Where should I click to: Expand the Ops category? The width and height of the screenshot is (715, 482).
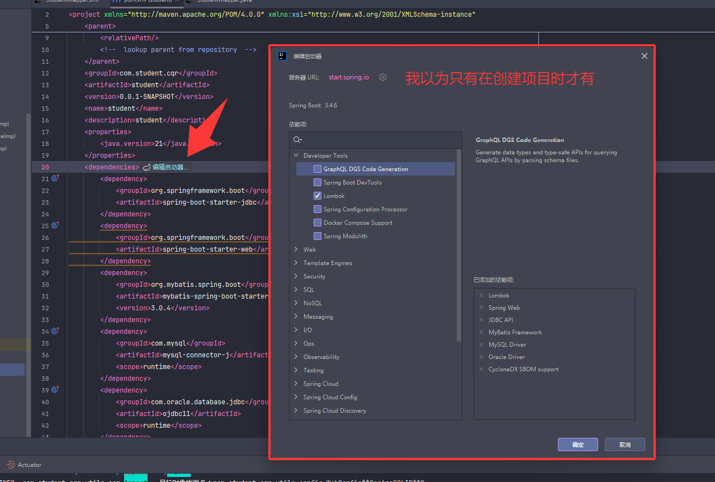pyautogui.click(x=296, y=343)
